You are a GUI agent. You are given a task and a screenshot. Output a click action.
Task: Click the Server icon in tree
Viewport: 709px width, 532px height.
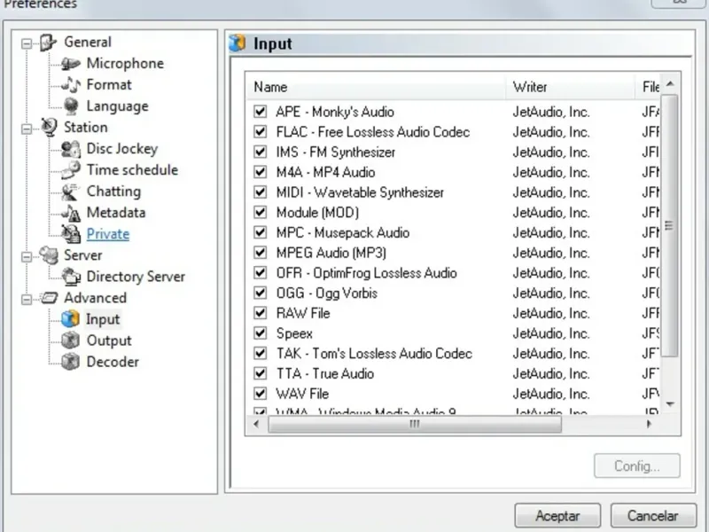click(49, 255)
